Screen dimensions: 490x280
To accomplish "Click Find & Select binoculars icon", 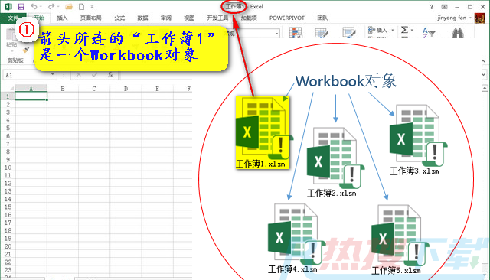I will 458,33.
